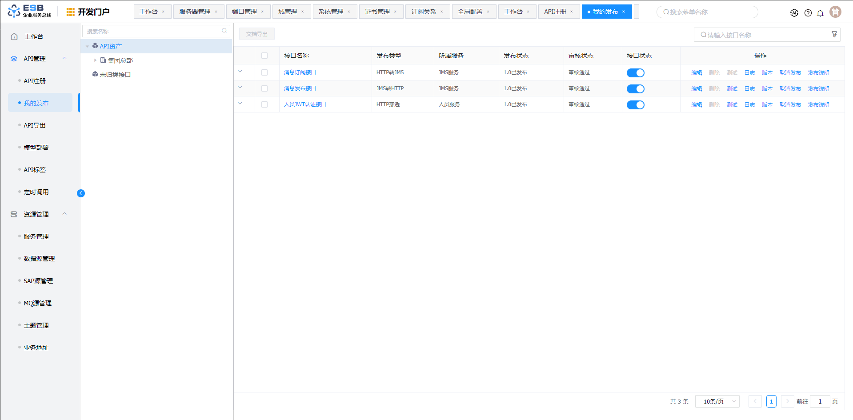Screen dimensions: 853x420
Task: Toggle off 消息订阅接口 interface status
Action: click(x=635, y=72)
